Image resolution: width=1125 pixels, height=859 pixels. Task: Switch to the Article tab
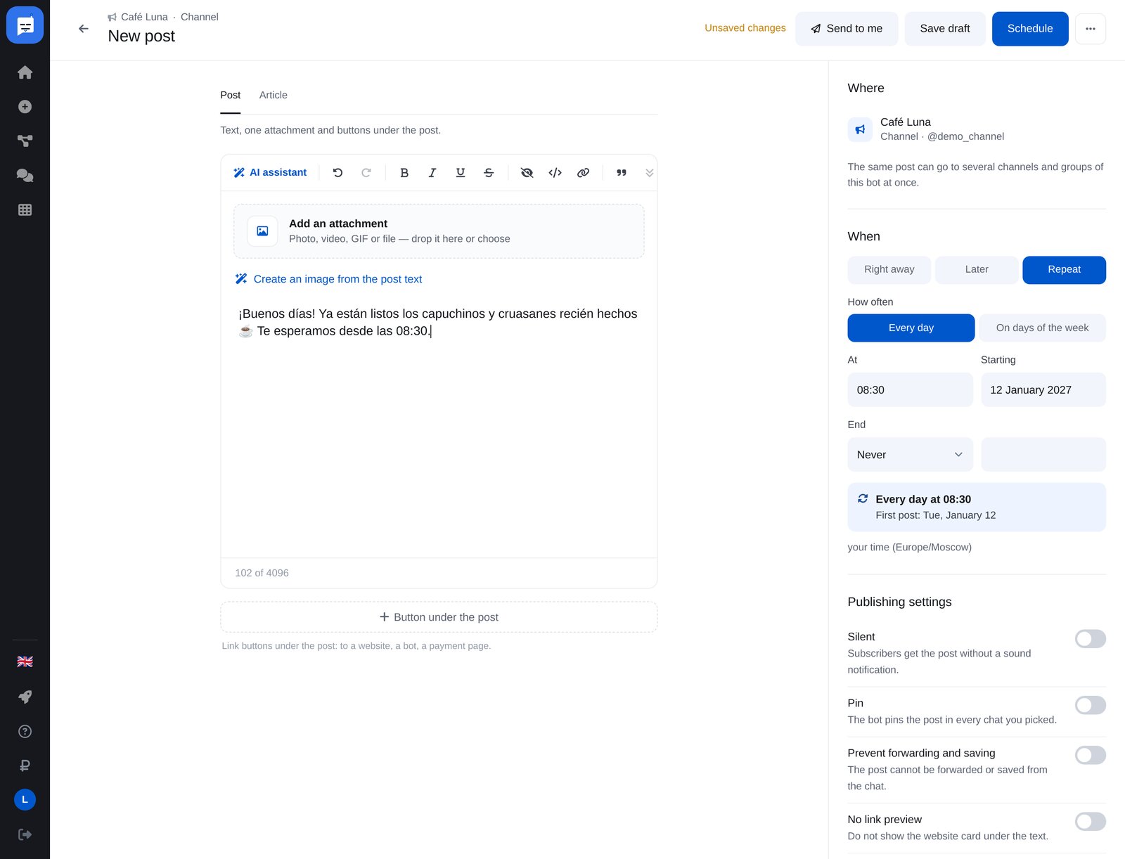[273, 96]
